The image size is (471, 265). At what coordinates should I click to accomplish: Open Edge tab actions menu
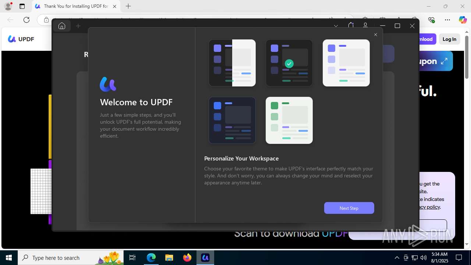22,6
